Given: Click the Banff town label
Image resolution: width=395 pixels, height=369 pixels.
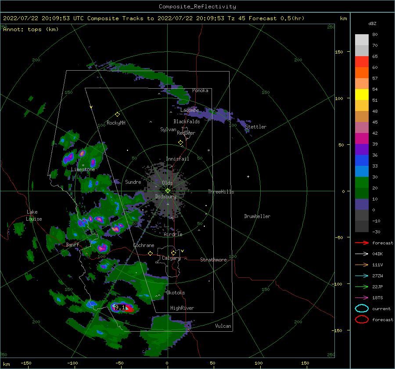Looking at the screenshot, I should point(72,244).
